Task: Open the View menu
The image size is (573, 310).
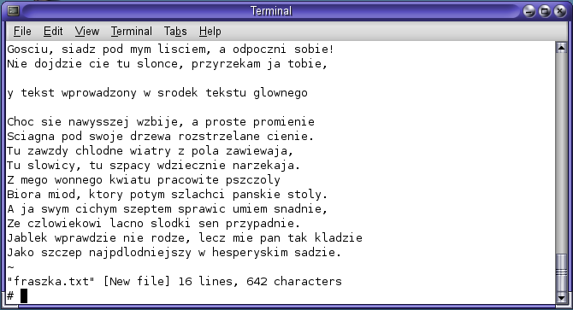Action: [87, 32]
